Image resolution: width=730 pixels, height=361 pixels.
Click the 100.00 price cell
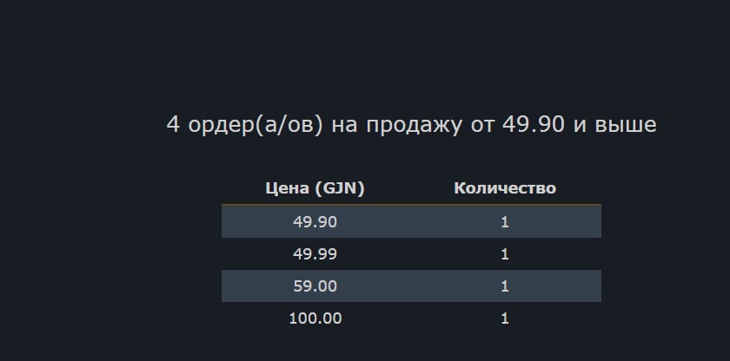pyautogui.click(x=315, y=318)
